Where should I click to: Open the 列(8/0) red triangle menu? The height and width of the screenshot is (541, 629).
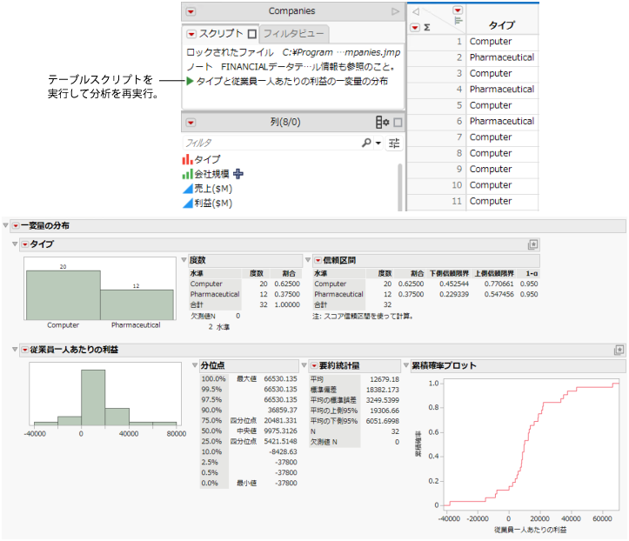(191, 123)
